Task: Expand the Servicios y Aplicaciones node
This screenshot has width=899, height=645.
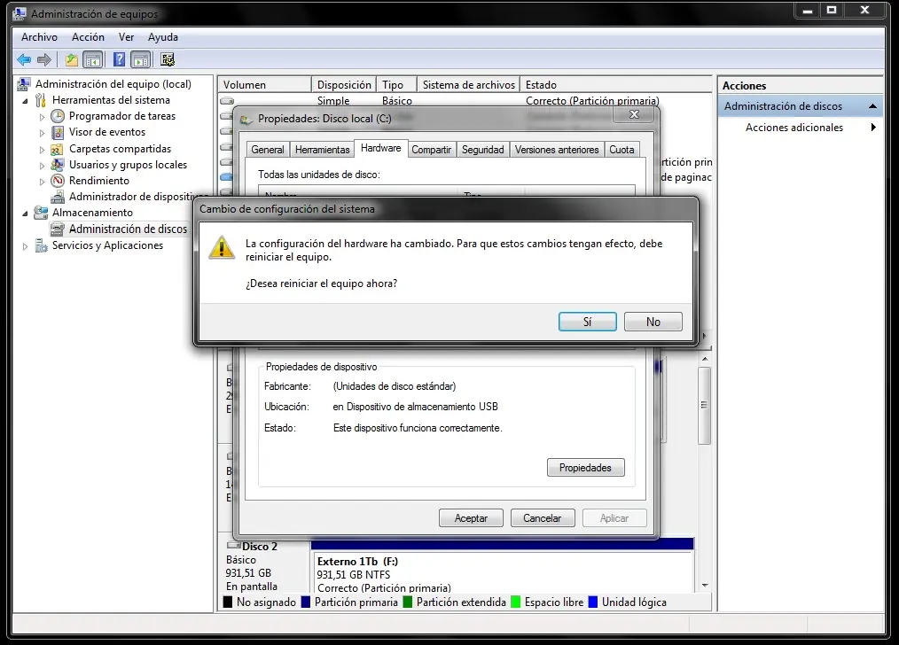Action: pos(25,246)
